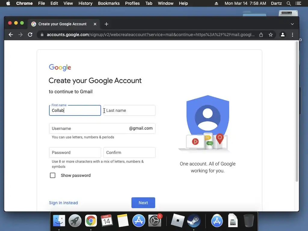Open App Store downloads icon near Trash
Image resolution: width=308 pixels, height=231 pixels.
point(217,220)
